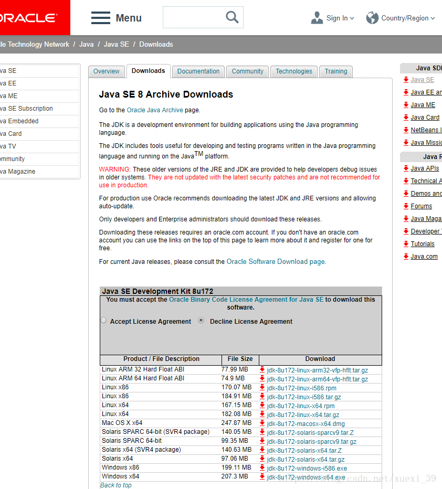This screenshot has height=489, width=442.
Task: Expand the Sign In dropdown chevron
Action: (352, 18)
